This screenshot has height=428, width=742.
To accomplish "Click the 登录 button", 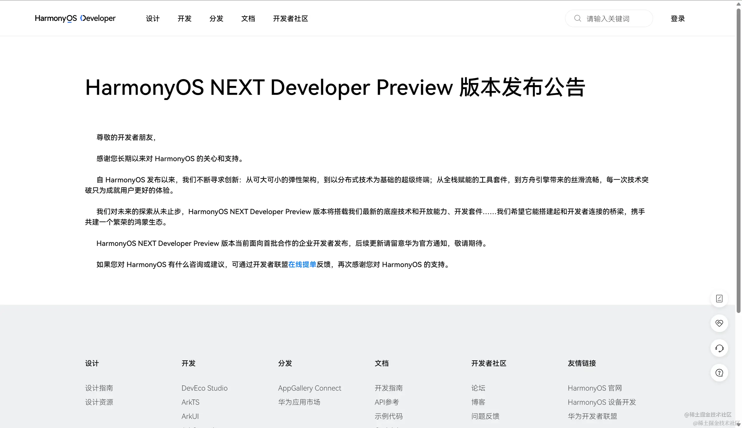I will click(x=678, y=18).
